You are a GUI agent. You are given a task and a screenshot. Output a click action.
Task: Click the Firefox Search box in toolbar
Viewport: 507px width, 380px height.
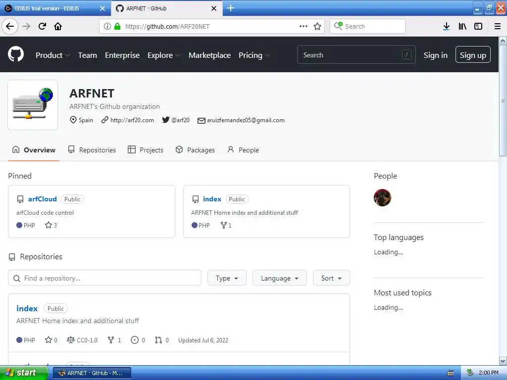368,26
